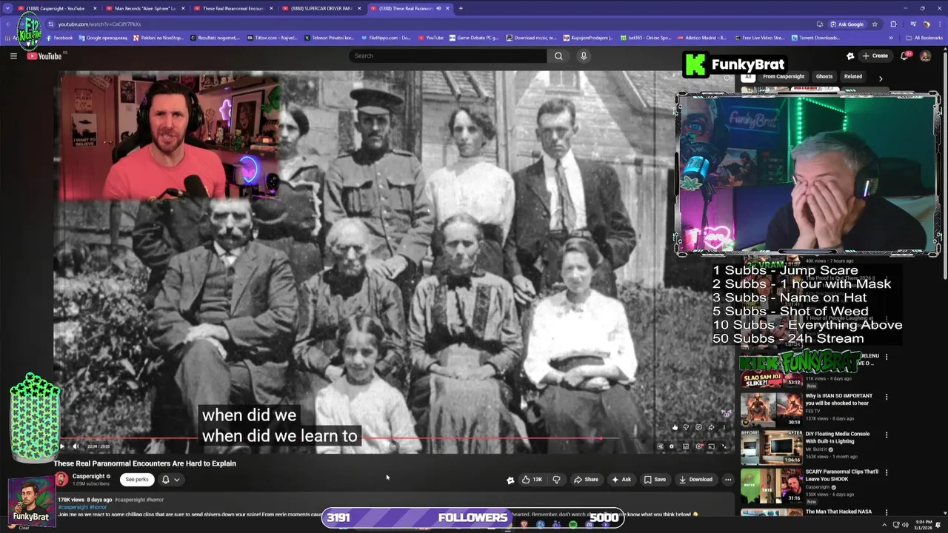
Task: Open the Caspersight channel name link
Action: pos(89,476)
